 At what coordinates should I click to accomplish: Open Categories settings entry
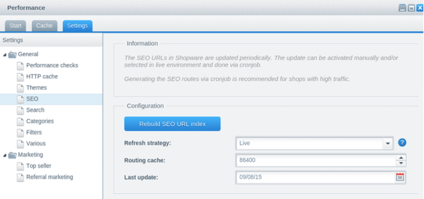[x=40, y=121]
